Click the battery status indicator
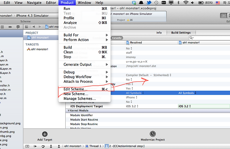 205,3
